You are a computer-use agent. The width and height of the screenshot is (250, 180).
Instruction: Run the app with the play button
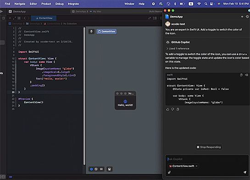coord(1,11)
